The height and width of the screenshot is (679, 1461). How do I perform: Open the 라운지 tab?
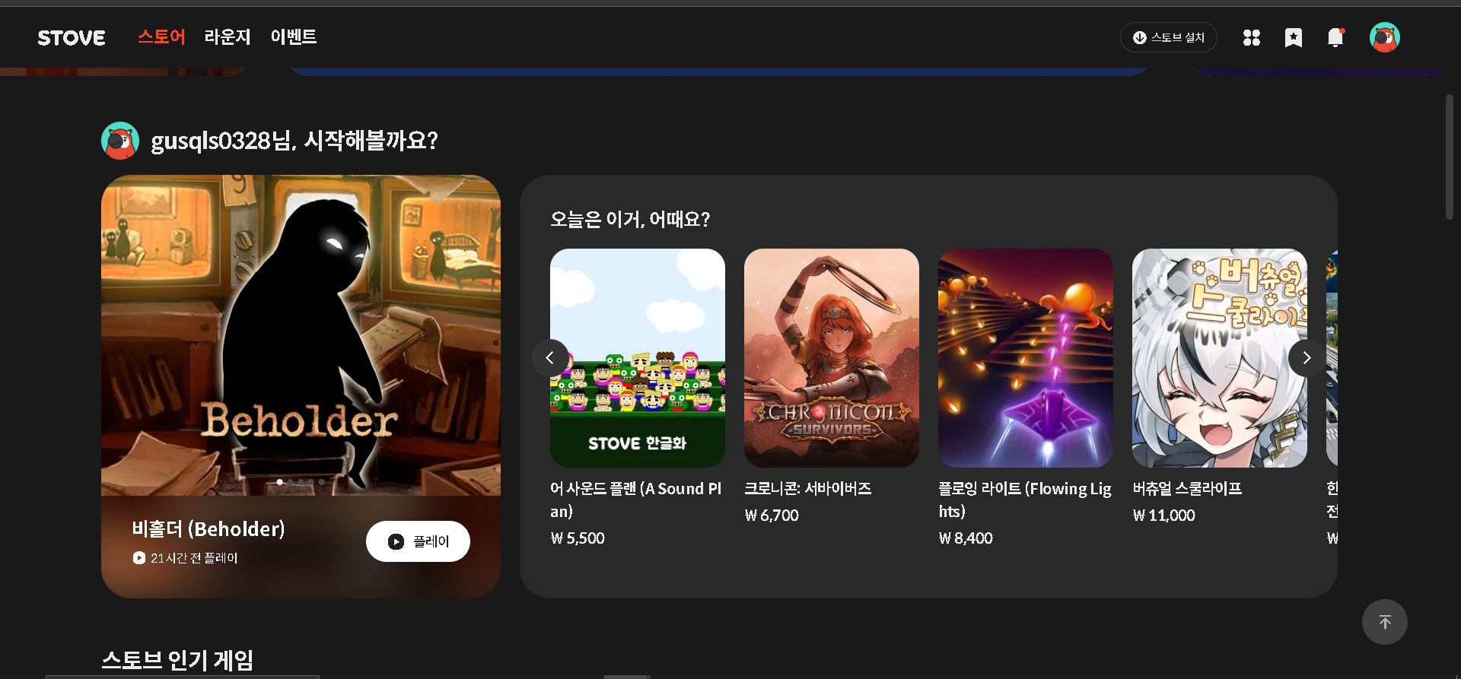228,36
